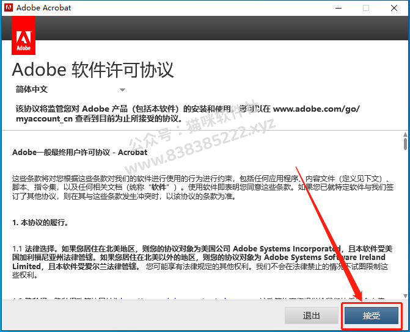
Task: Close the Adobe Acrobat window
Action: pyautogui.click(x=394, y=8)
